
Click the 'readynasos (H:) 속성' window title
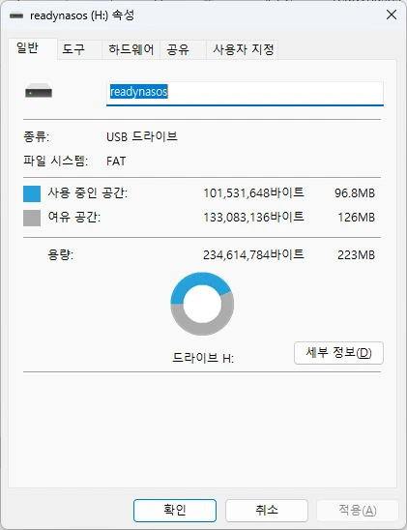coord(82,15)
